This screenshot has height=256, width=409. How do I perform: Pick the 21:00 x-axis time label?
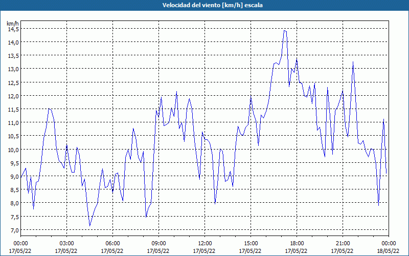[343, 244]
